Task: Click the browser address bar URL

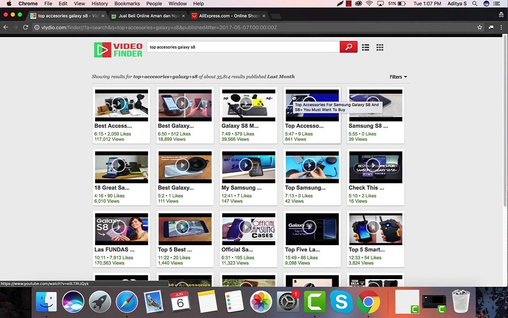Action: (159, 27)
